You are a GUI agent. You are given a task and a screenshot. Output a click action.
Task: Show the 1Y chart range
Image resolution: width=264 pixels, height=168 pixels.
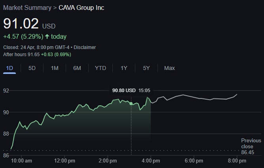[x=124, y=68]
